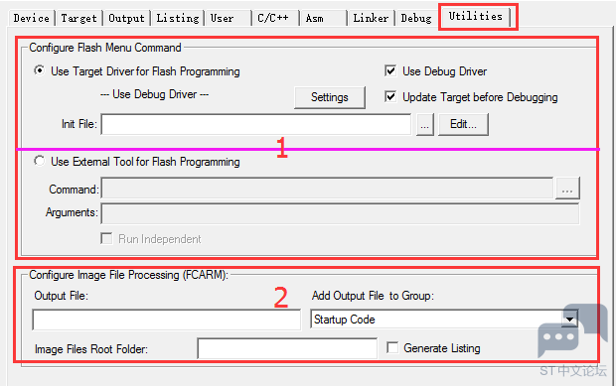Select the Asm tab
This screenshot has height=386, width=616.
coord(323,18)
